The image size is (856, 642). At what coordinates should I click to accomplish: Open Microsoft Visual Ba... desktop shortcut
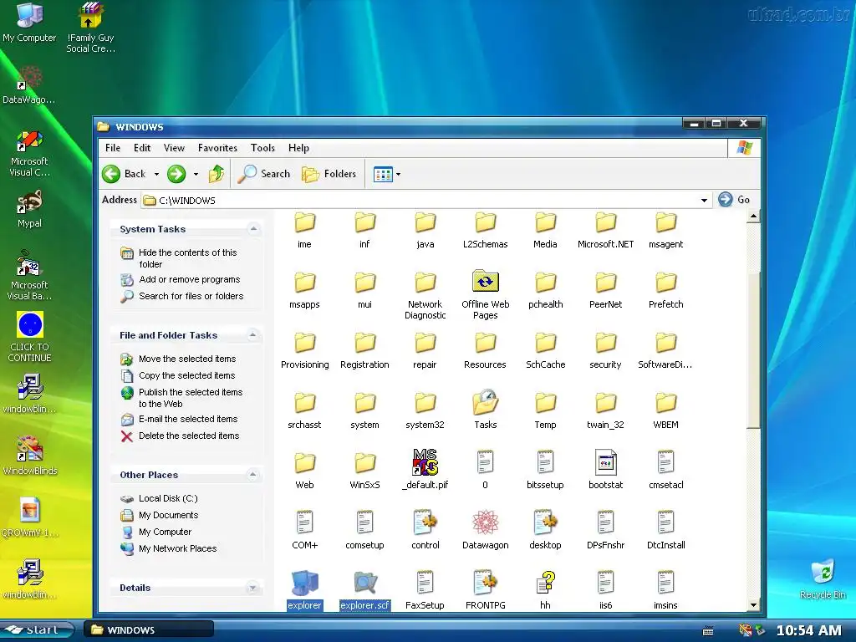coord(29,276)
